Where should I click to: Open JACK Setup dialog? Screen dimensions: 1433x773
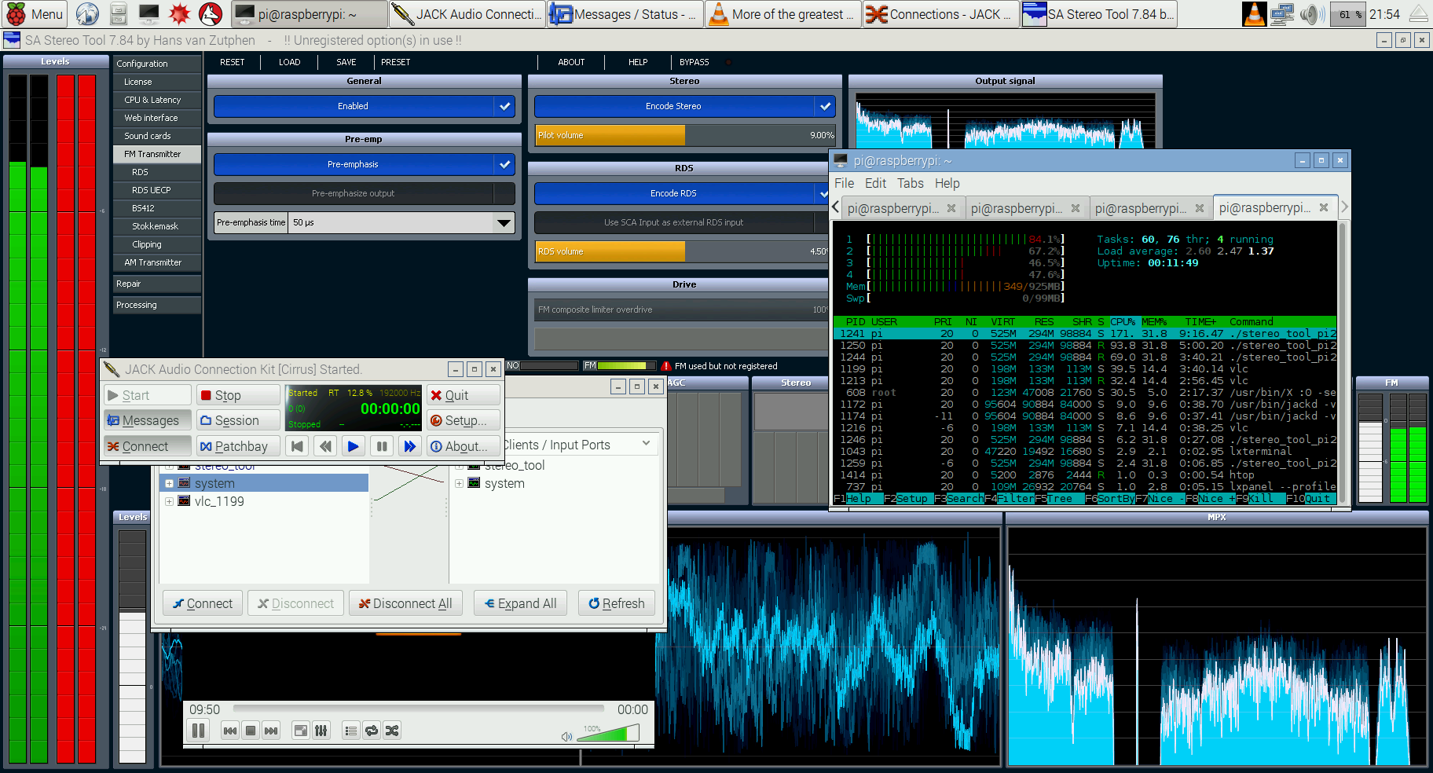tap(464, 420)
